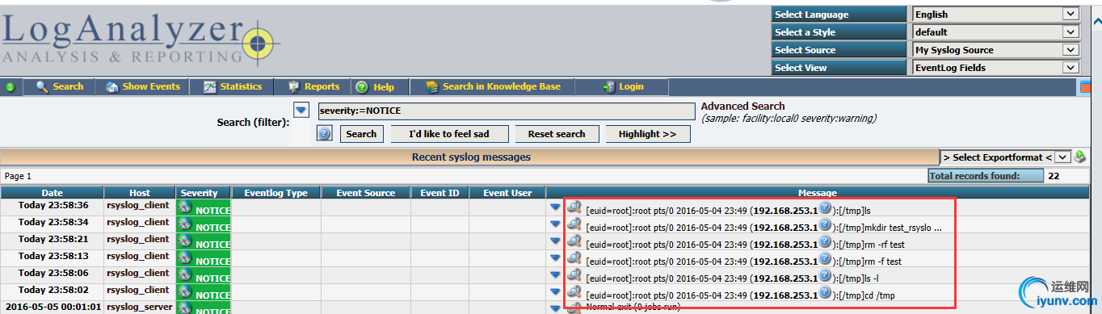Open the Select Exportformat dropdown
Screen dimensions: 1102x314
point(1006,157)
